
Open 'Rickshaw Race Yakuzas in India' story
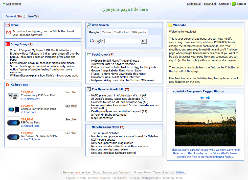pyautogui.click(x=44, y=54)
